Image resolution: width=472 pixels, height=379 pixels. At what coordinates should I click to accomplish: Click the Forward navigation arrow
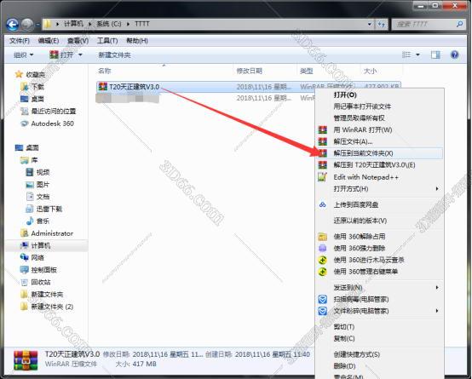27,25
